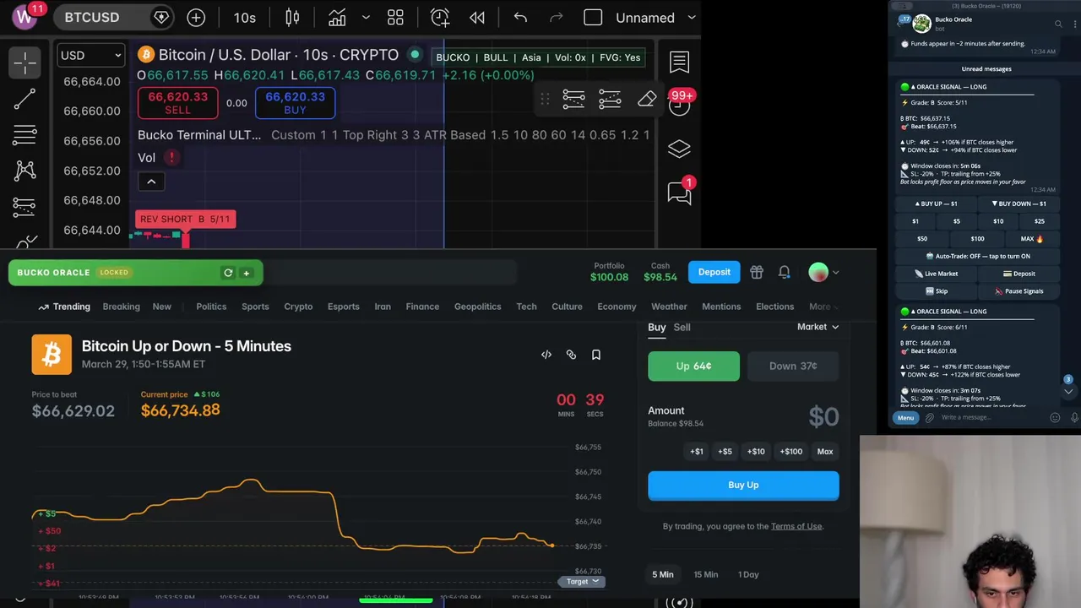Open the 10s interval selector
1081x608 pixels.
(245, 18)
